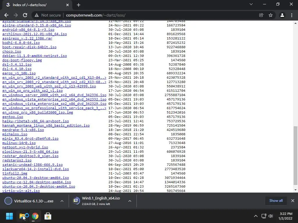Open michalos.iso link
The height and width of the screenshot is (223, 298).
click(x=15, y=134)
